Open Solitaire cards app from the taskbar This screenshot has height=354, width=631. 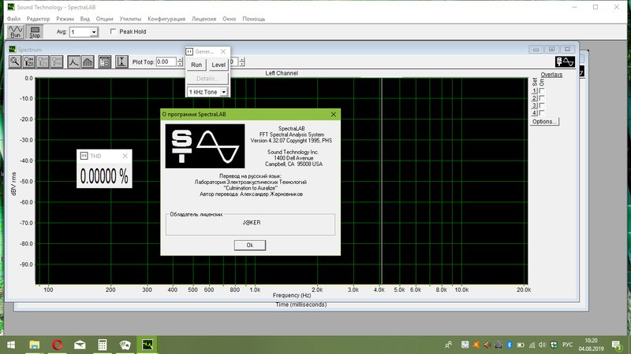click(x=125, y=345)
